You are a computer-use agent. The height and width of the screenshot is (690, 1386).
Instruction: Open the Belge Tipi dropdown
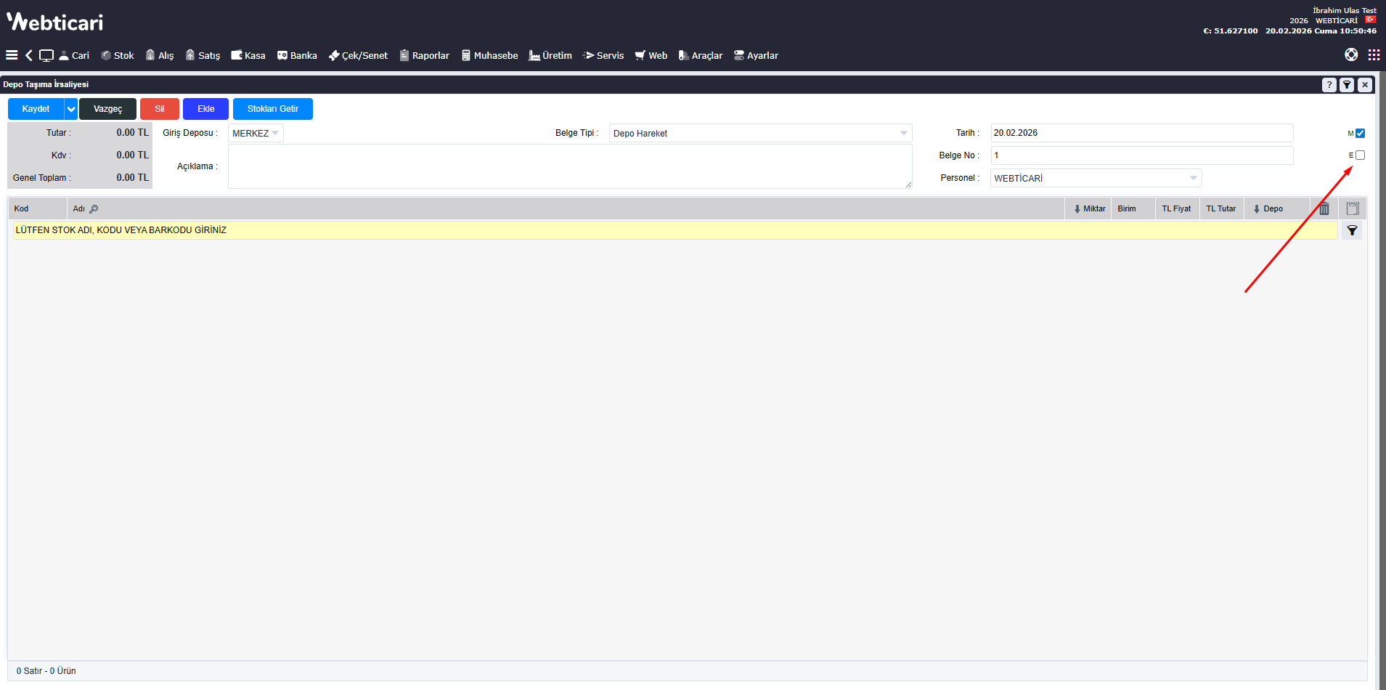coord(759,134)
